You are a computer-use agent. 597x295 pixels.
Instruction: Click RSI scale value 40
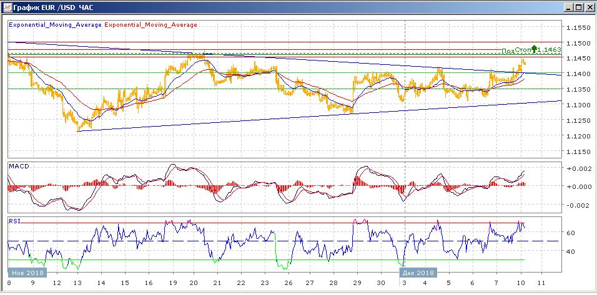(572, 251)
